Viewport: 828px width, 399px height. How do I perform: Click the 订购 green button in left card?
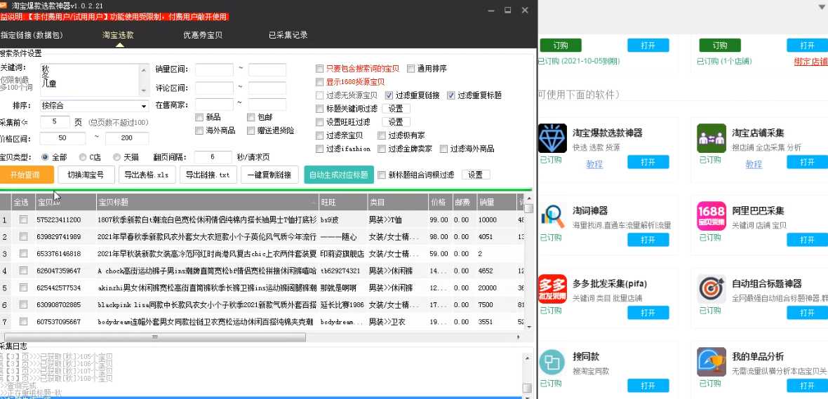point(560,46)
